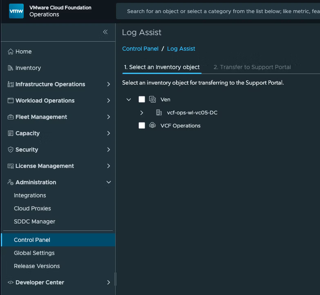Click the Control Panel breadcrumb link
The height and width of the screenshot is (295, 320).
pos(140,49)
